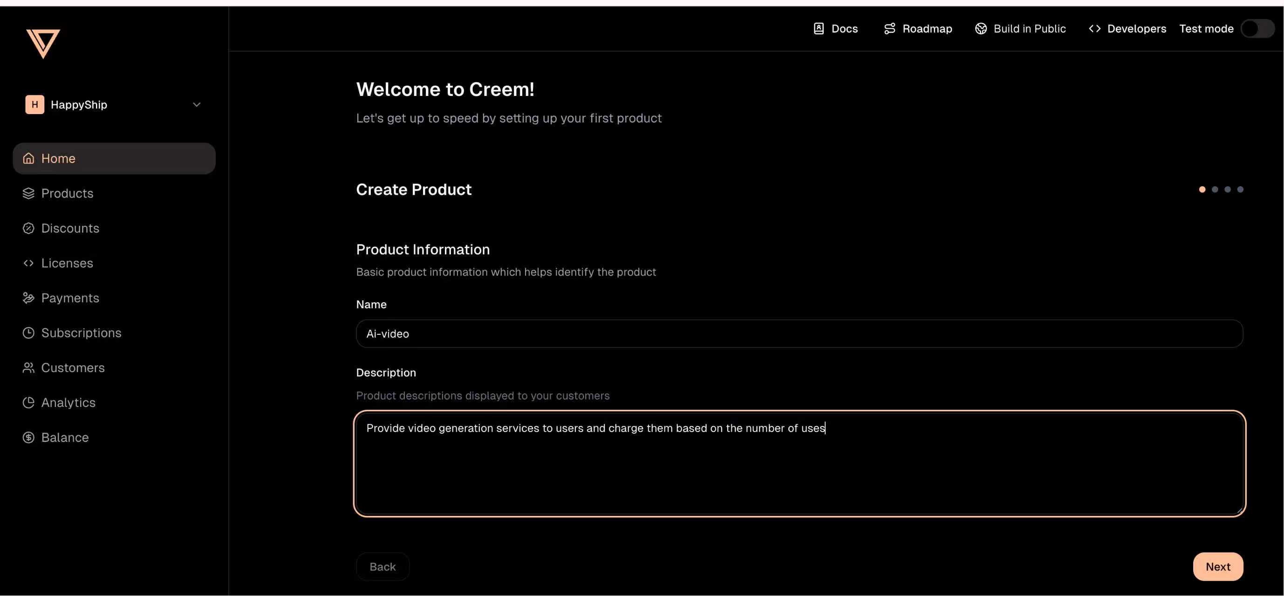Click the HappyShip avatar icon
The height and width of the screenshot is (596, 1284).
tap(35, 105)
